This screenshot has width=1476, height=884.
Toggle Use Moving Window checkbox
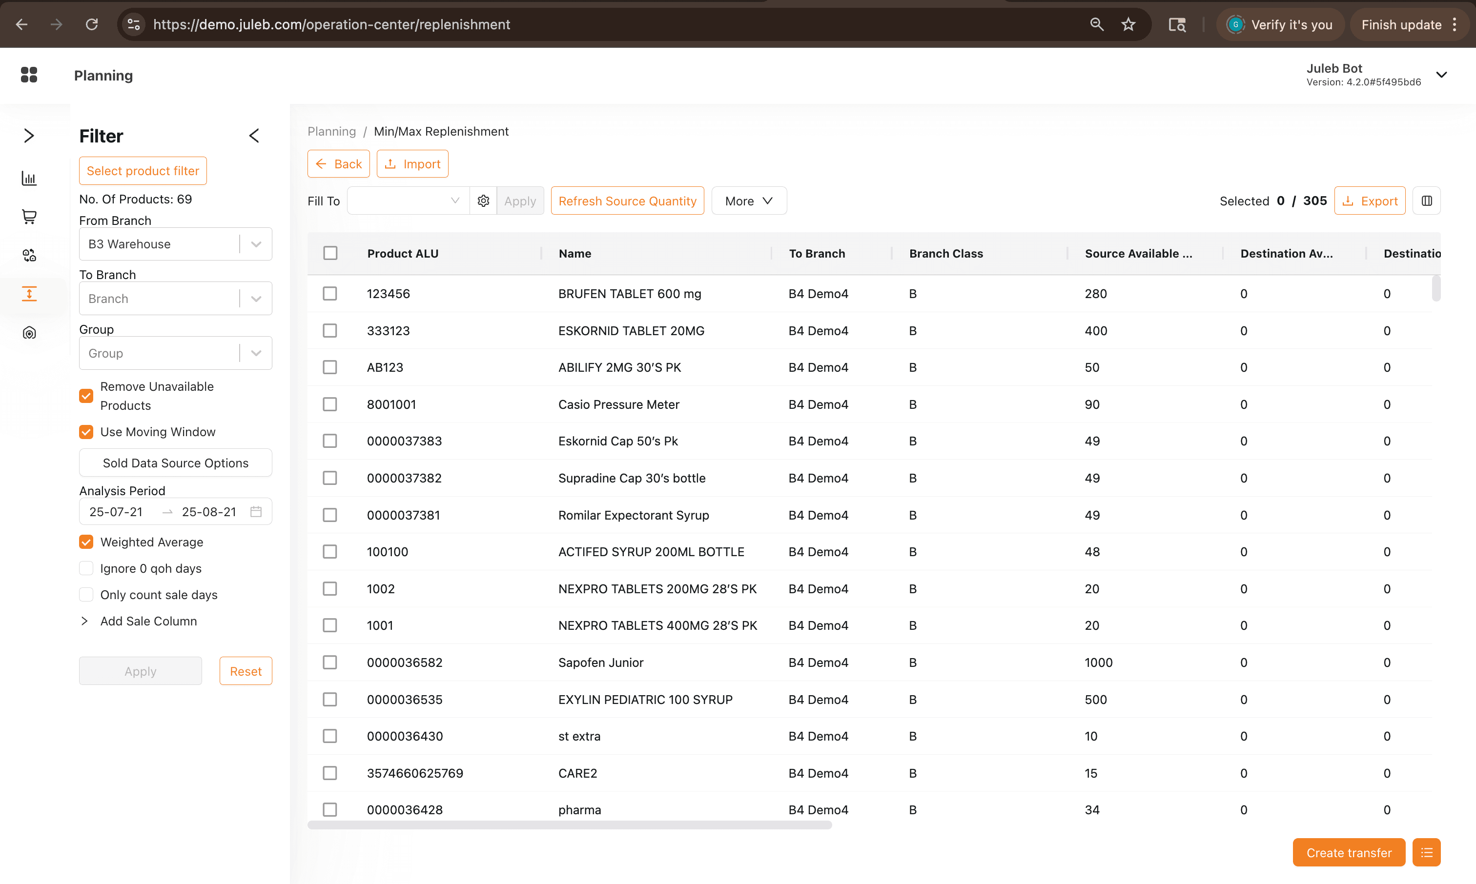point(86,432)
